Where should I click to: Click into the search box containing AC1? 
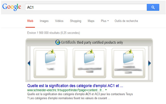pos(86,7)
